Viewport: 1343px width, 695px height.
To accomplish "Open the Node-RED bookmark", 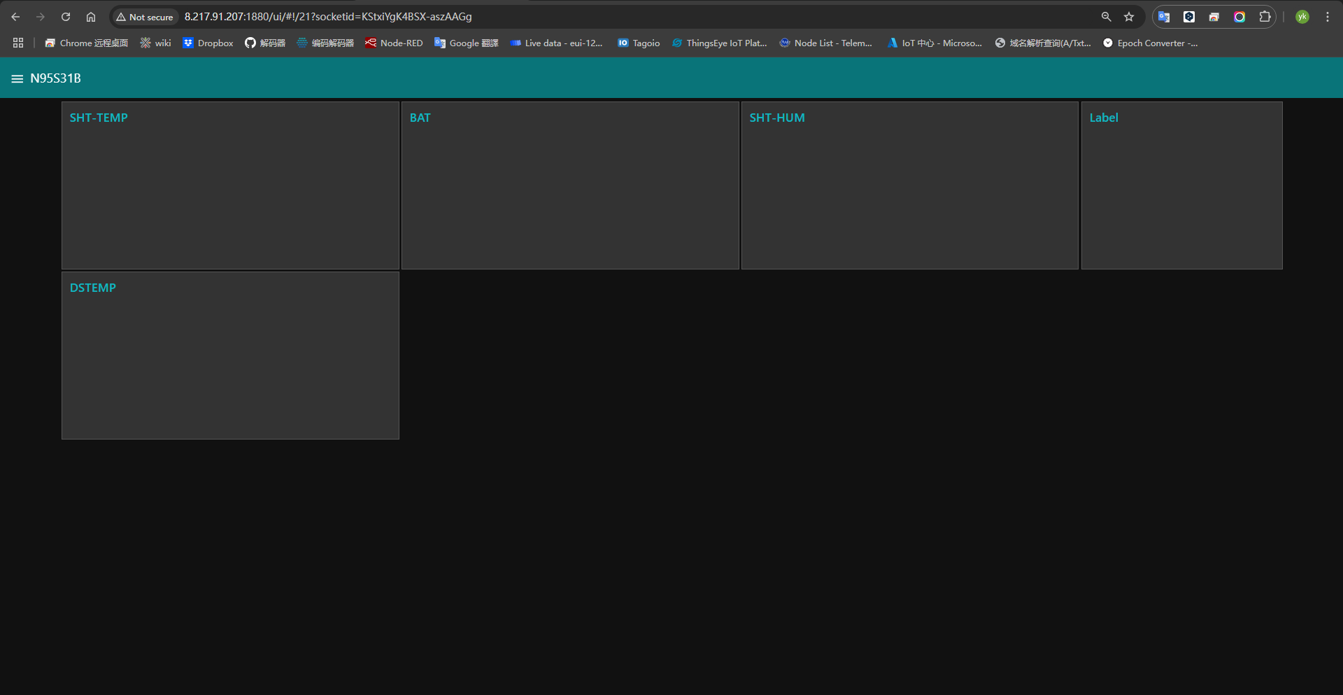I will tap(394, 43).
